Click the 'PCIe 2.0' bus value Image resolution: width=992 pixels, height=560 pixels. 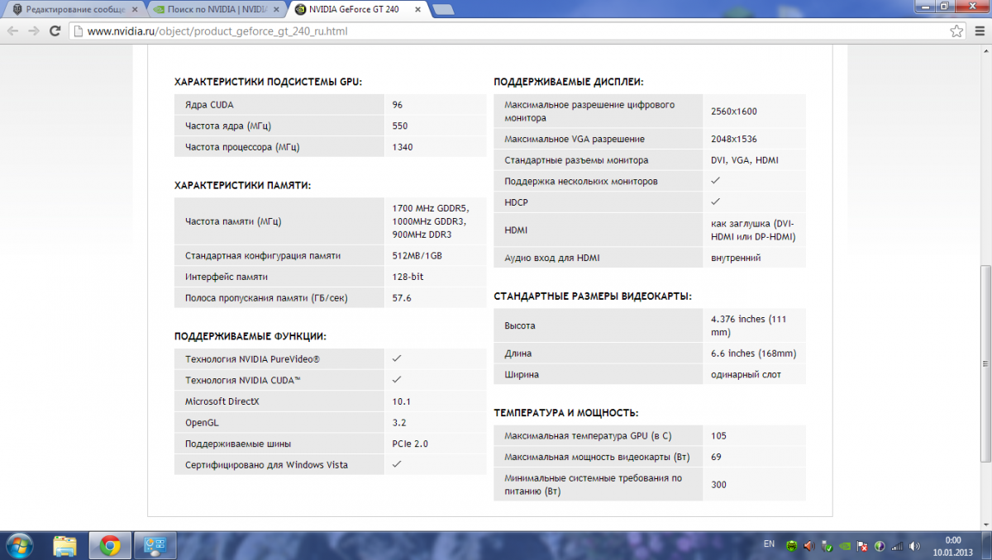410,444
